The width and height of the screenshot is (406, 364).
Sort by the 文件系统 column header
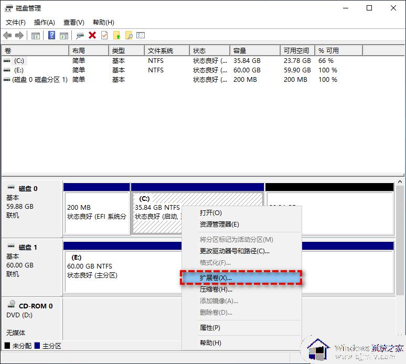click(x=167, y=50)
